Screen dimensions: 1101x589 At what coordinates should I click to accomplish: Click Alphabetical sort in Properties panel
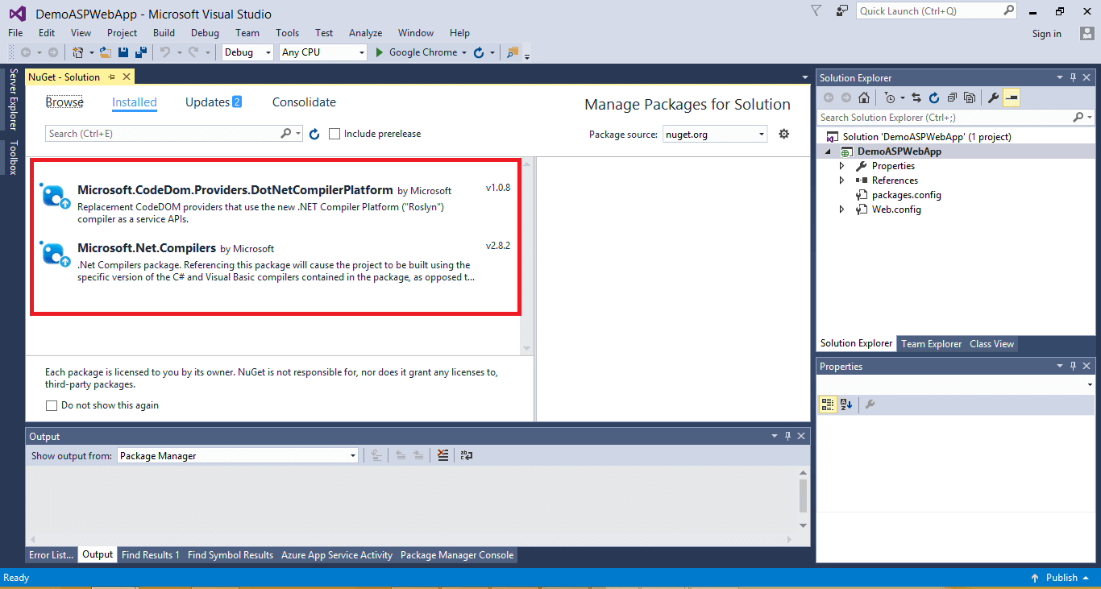[x=845, y=404]
